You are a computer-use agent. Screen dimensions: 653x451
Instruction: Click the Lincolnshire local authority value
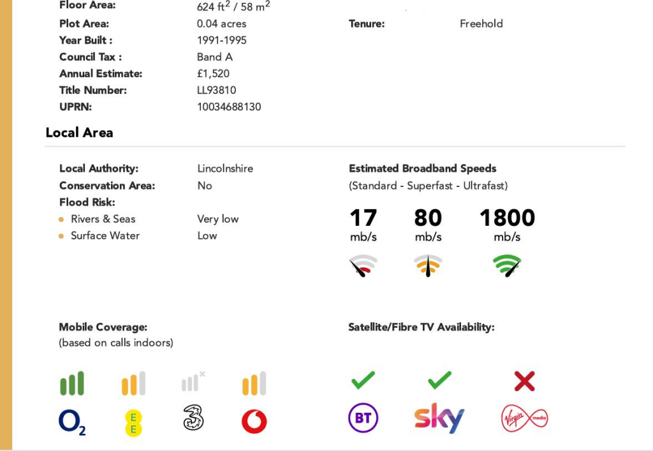click(x=225, y=168)
